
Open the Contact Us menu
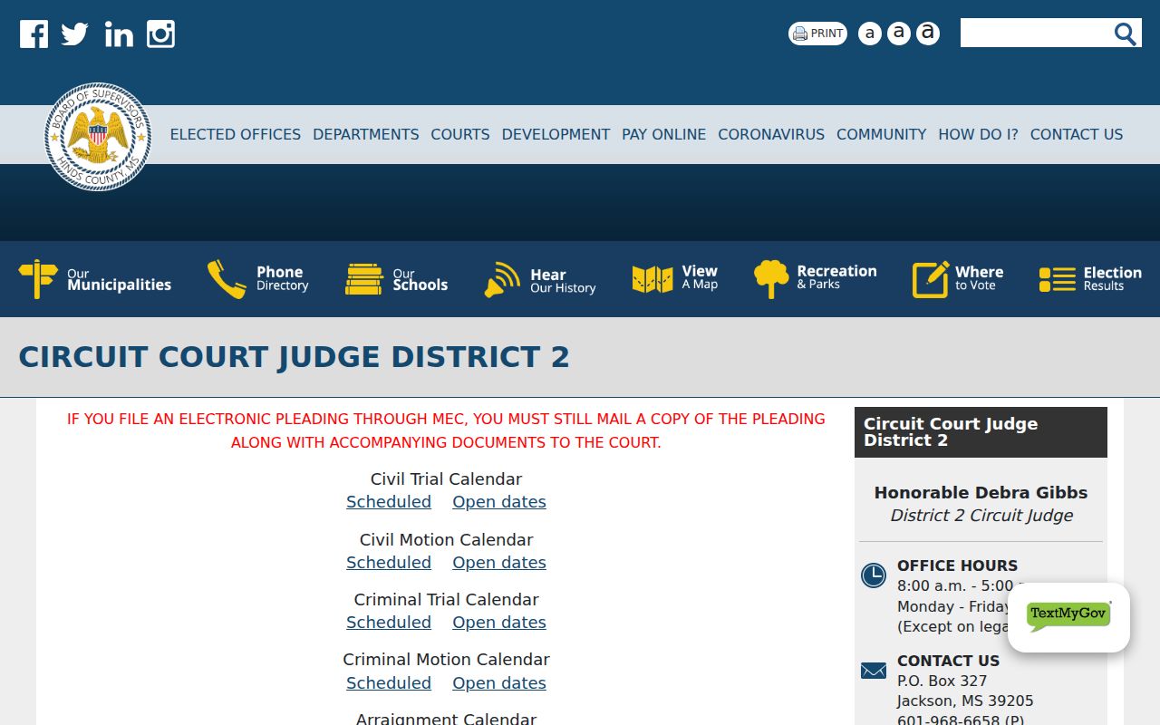tap(1077, 134)
